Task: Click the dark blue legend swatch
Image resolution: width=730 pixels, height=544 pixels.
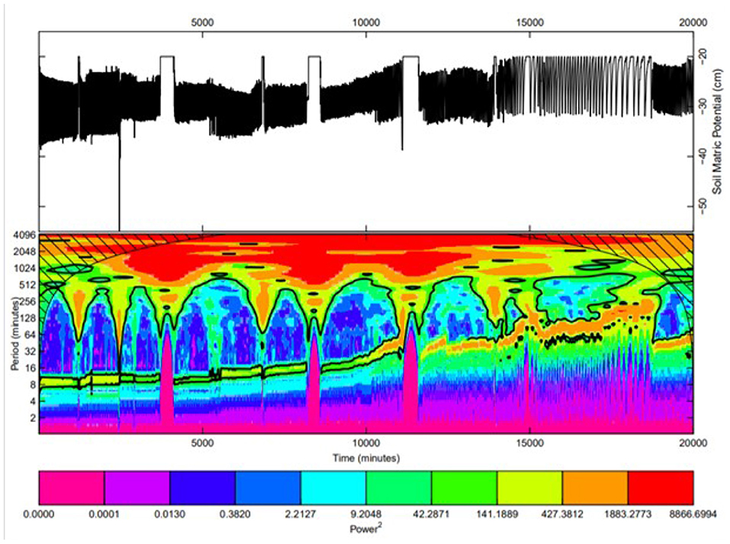Action: pyautogui.click(x=202, y=488)
